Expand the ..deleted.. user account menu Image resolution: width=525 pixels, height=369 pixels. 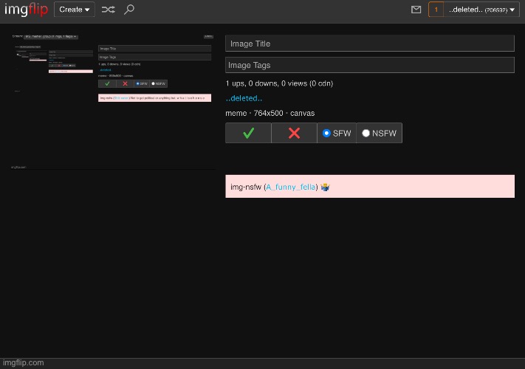pyautogui.click(x=481, y=10)
